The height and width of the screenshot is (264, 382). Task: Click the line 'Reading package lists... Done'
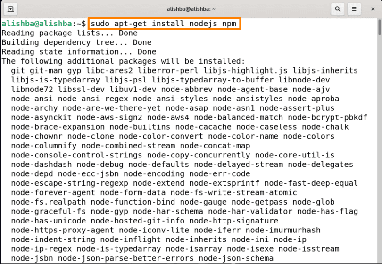click(x=69, y=33)
